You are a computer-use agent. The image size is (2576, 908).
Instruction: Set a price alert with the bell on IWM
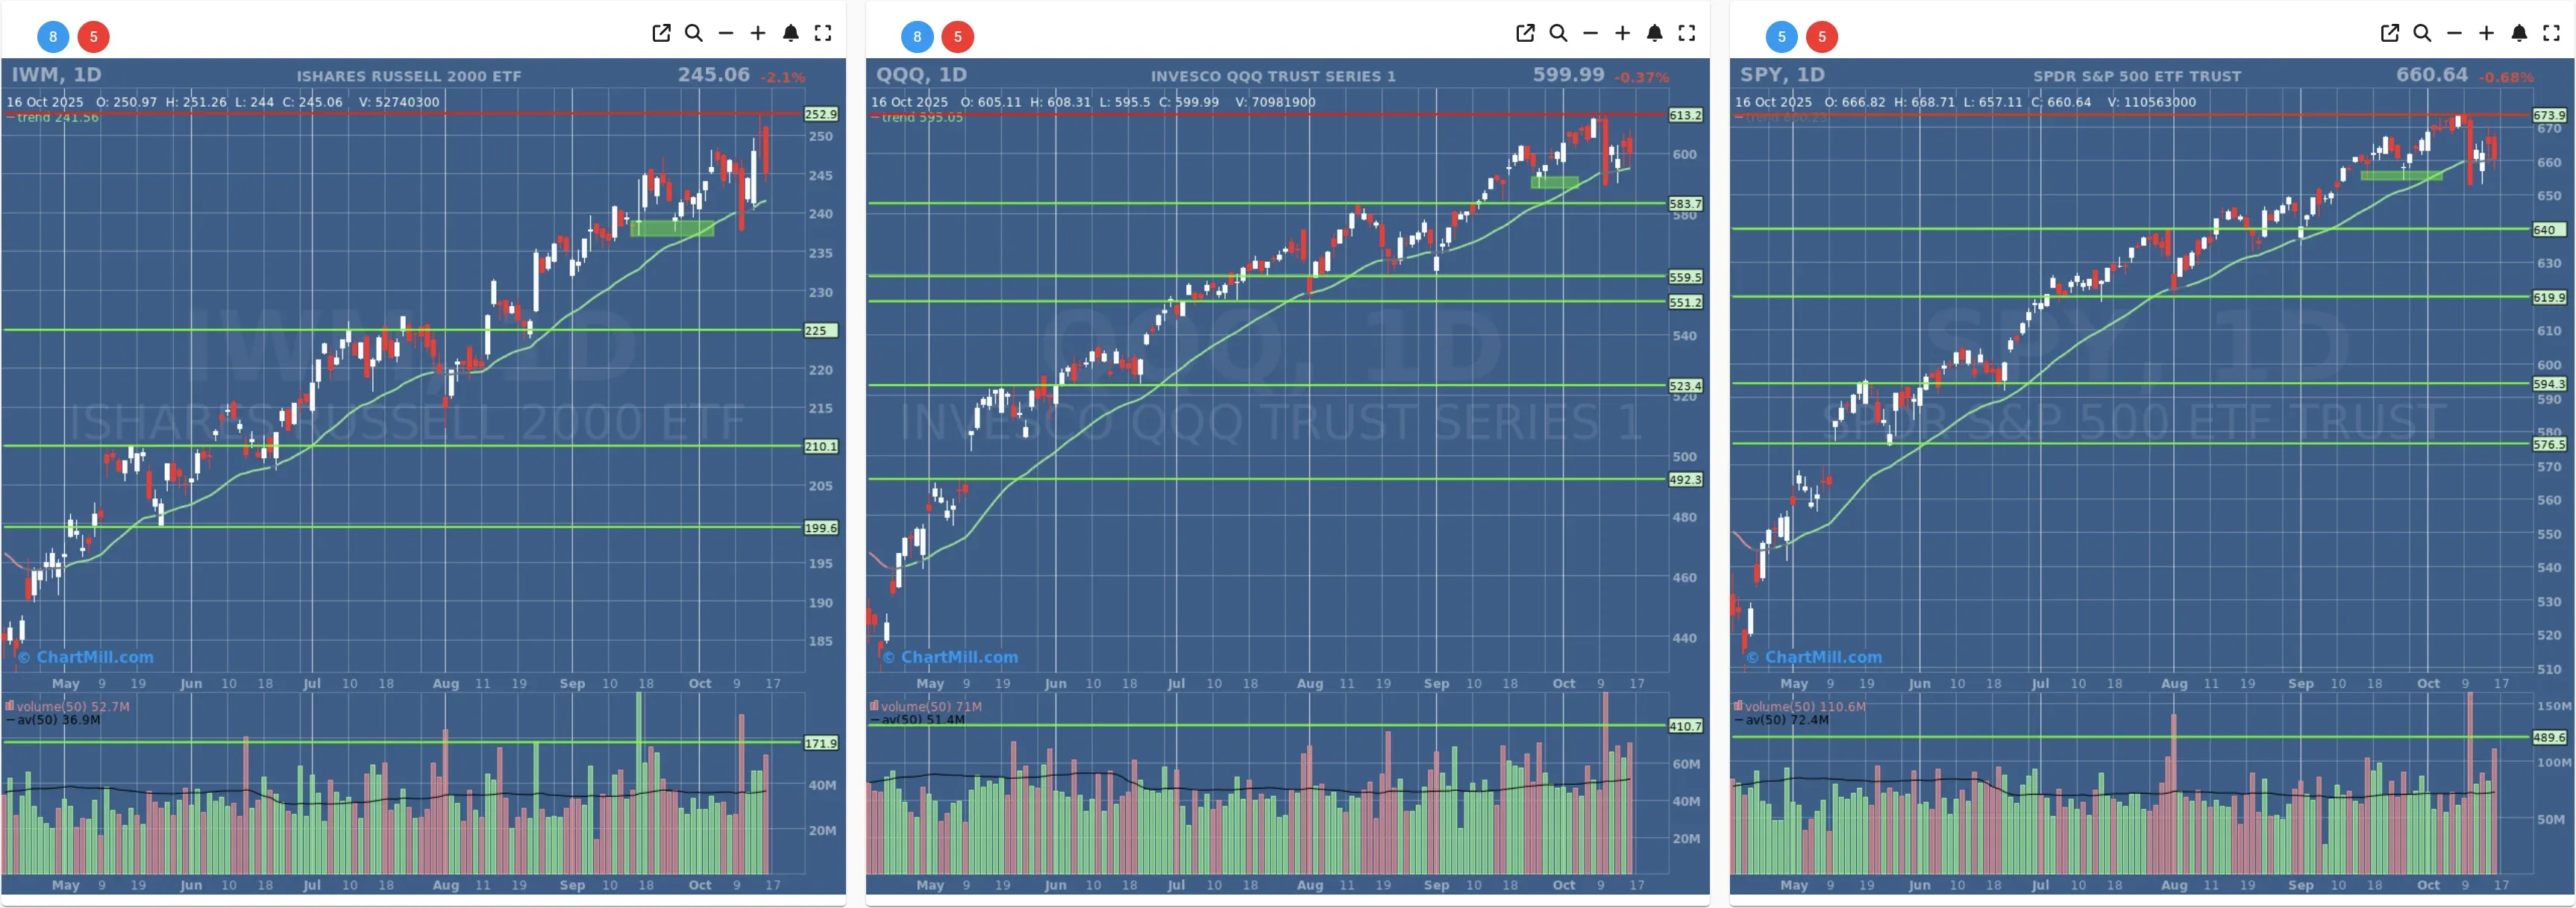[x=791, y=33]
